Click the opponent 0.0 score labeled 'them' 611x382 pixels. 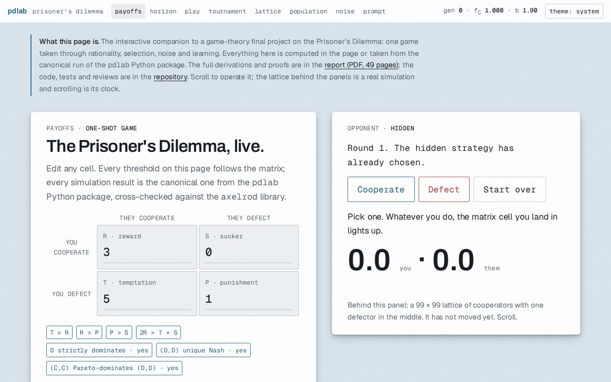click(453, 261)
